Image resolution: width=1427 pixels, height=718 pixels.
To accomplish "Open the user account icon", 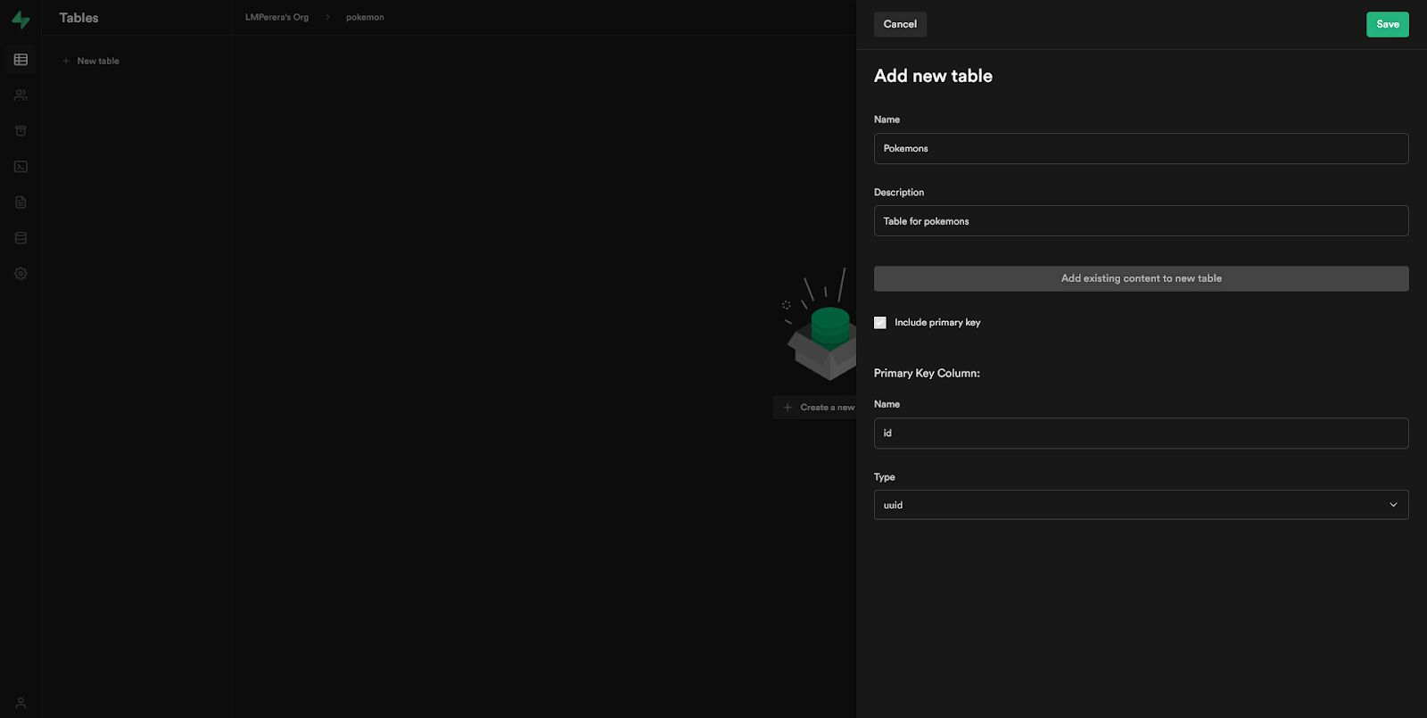I will click(x=21, y=703).
